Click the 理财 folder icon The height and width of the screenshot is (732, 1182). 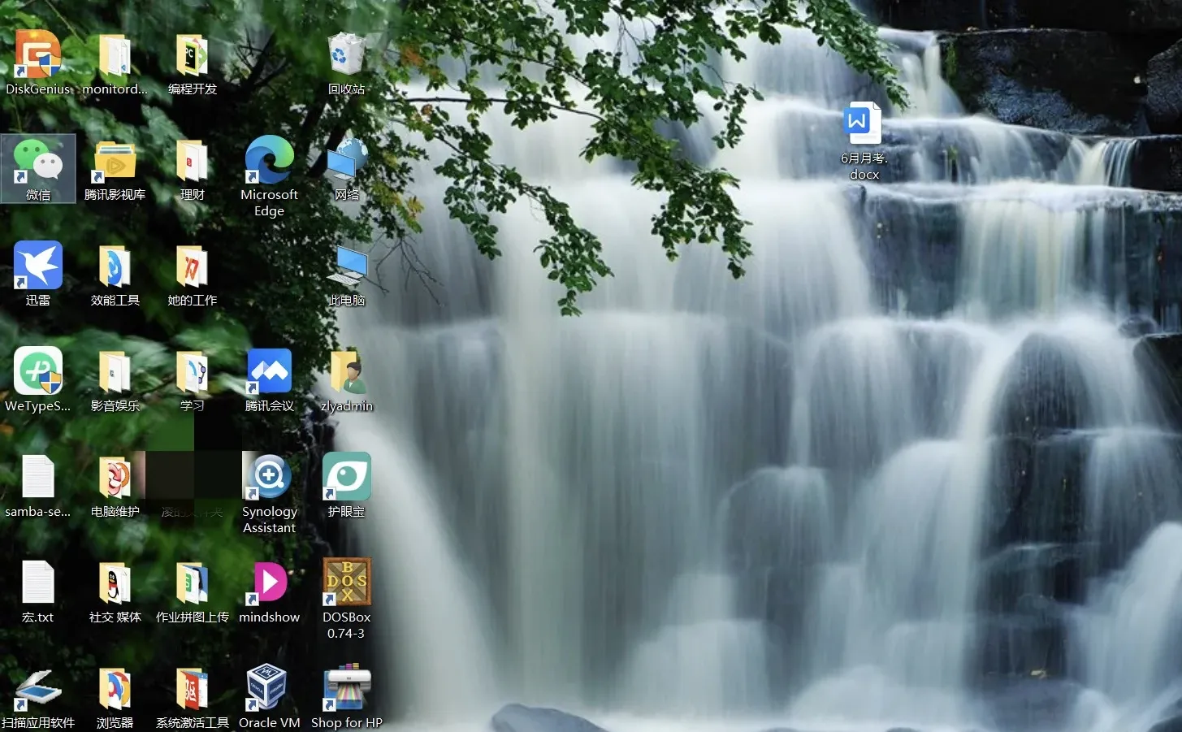tap(193, 161)
